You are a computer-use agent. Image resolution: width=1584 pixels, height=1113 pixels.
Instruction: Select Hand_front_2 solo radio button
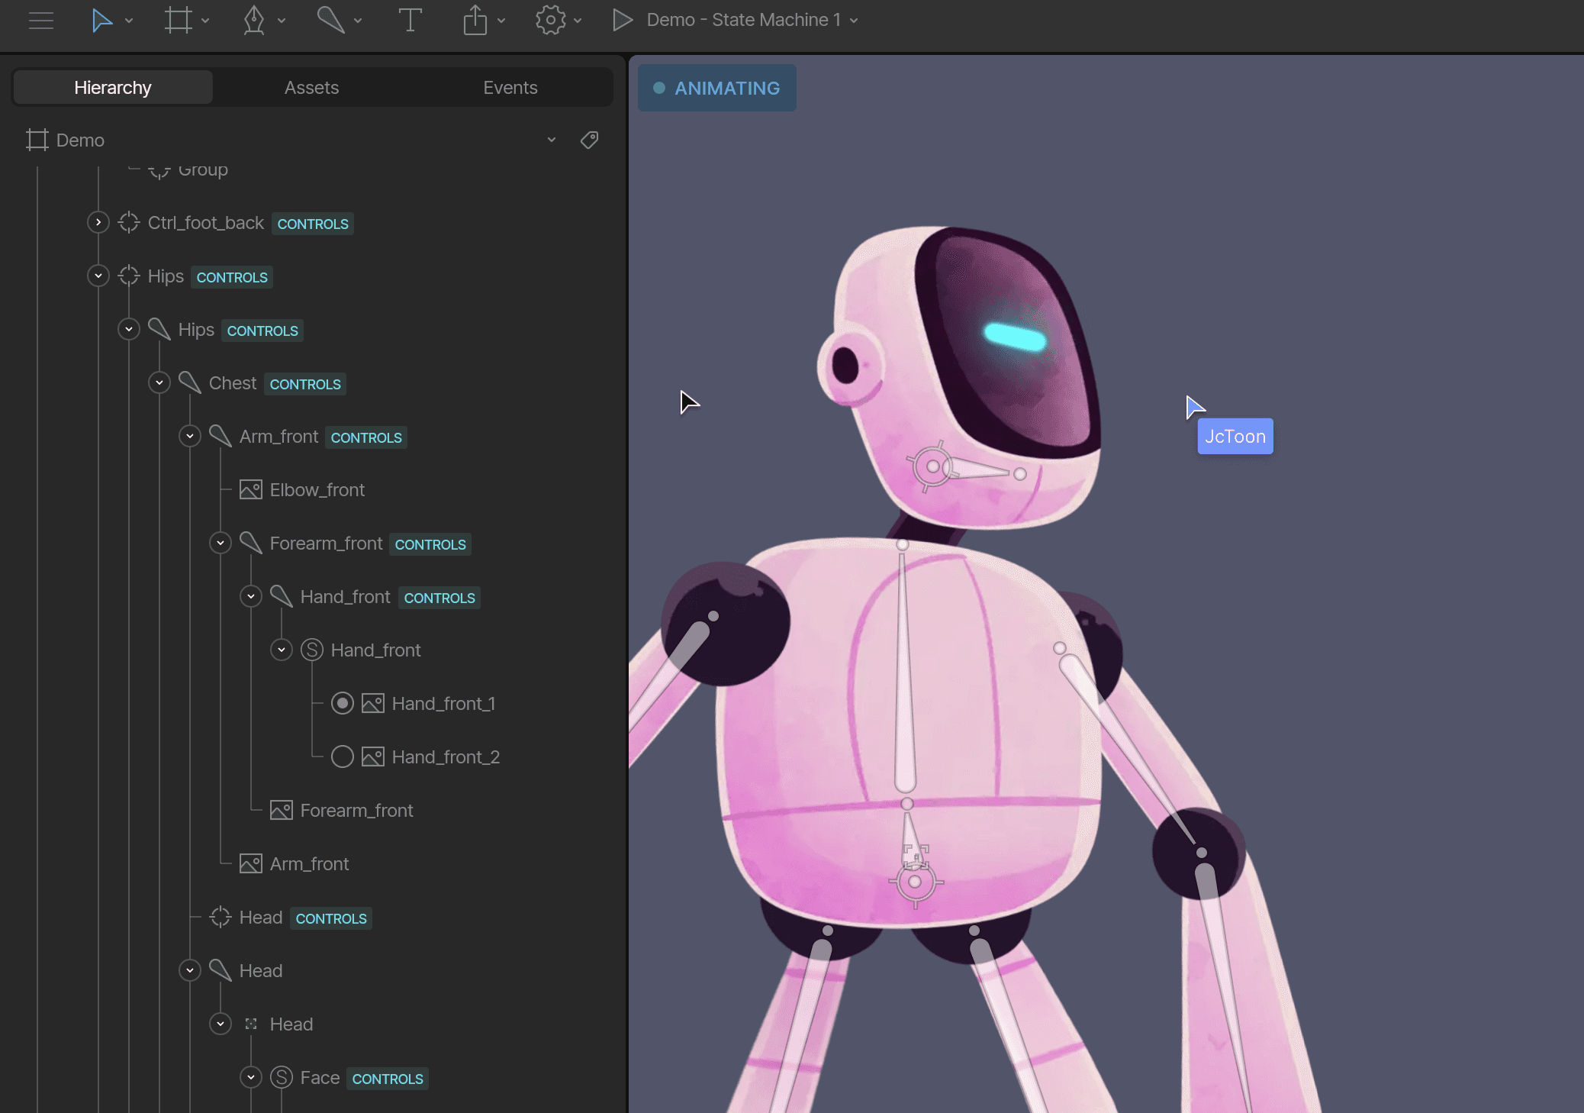tap(343, 757)
